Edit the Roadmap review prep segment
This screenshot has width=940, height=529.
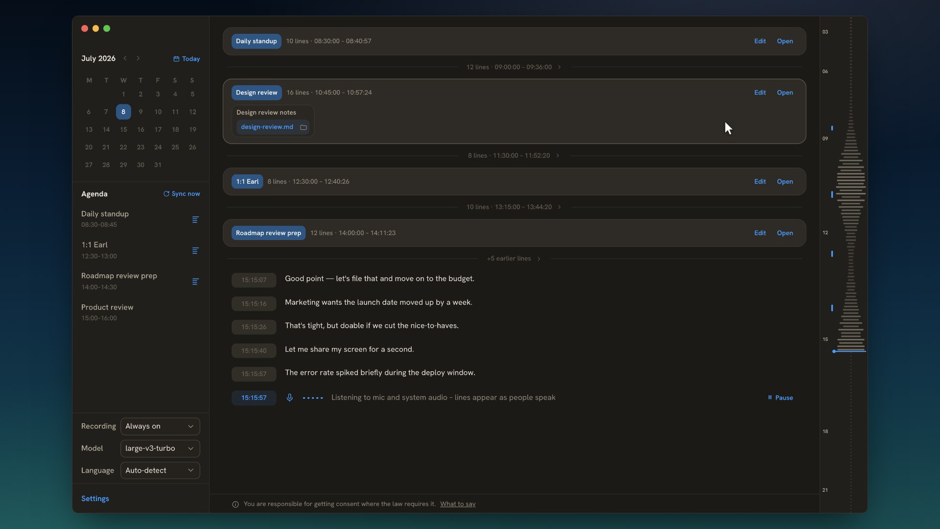[x=760, y=233]
